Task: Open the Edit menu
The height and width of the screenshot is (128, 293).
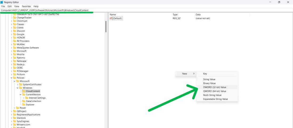Action: (10, 6)
